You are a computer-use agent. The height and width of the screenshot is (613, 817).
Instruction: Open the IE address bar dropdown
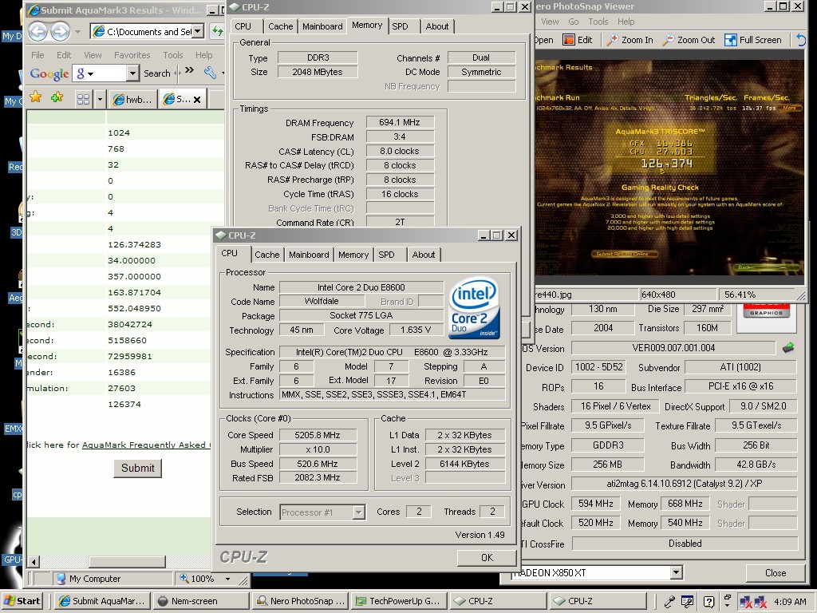198,31
